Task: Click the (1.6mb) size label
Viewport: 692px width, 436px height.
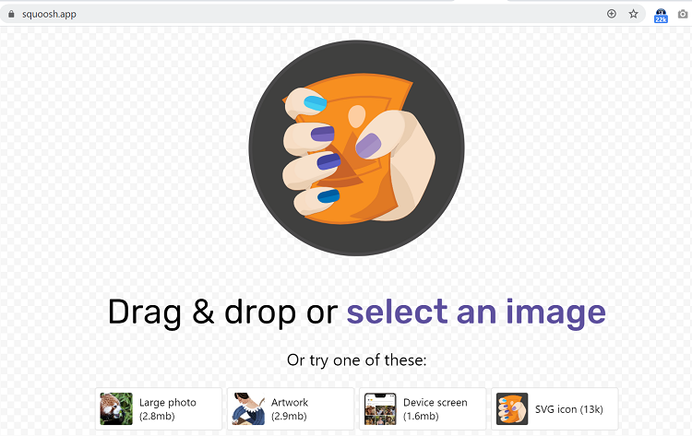Action: pos(421,416)
